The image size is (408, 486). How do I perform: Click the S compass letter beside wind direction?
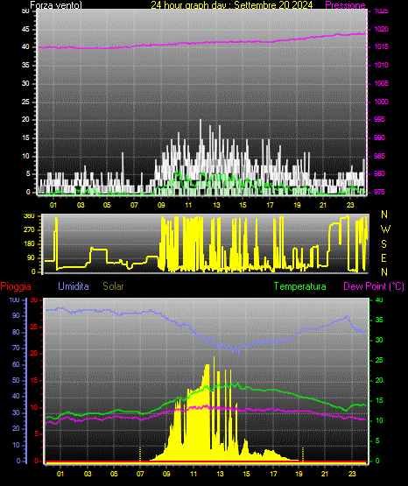click(383, 244)
